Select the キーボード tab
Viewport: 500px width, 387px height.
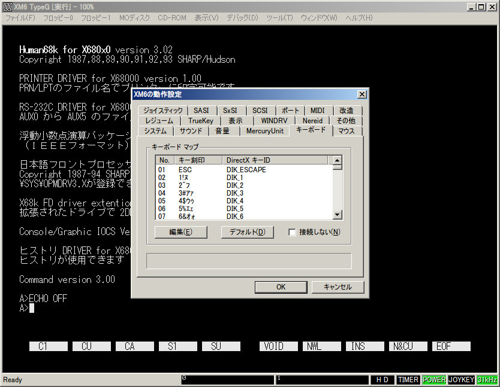[311, 130]
